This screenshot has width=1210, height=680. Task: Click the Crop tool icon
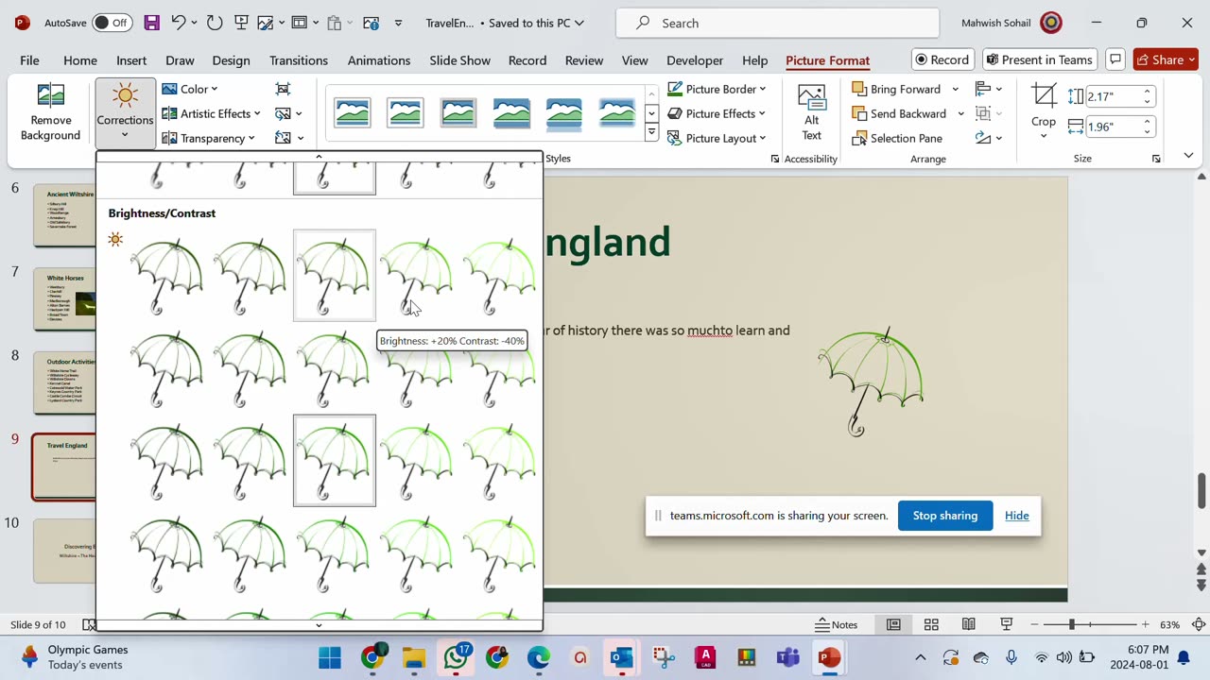[1044, 95]
